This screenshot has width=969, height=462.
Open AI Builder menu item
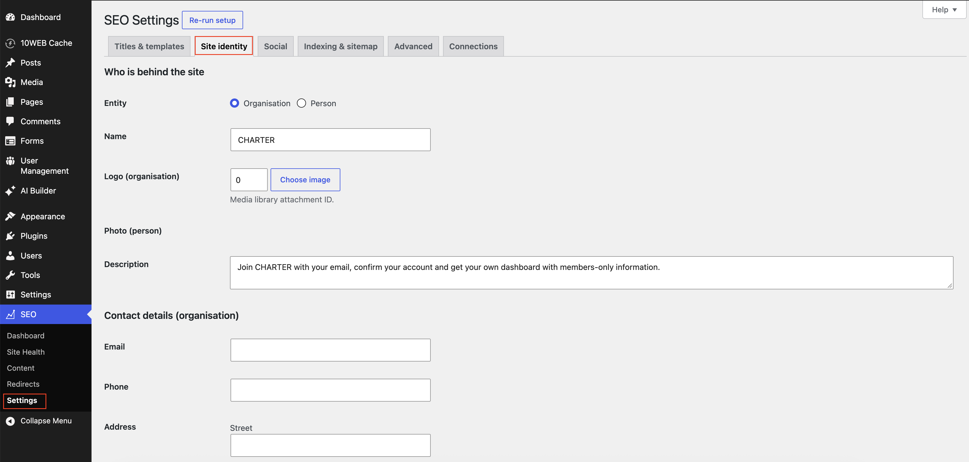(x=38, y=191)
